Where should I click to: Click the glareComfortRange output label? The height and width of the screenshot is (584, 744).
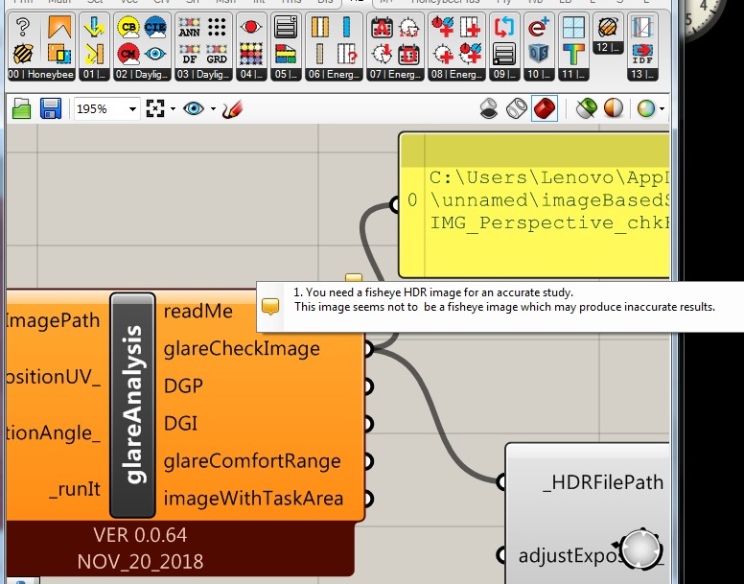pyautogui.click(x=252, y=461)
